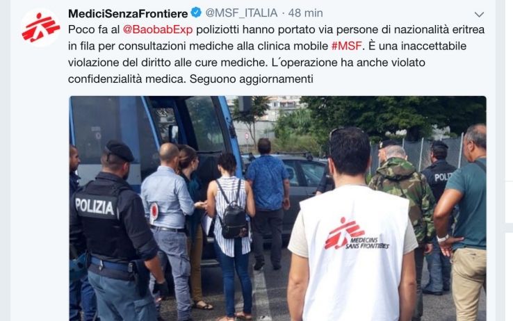Open the @BaobabExp mention

pyautogui.click(x=158, y=30)
